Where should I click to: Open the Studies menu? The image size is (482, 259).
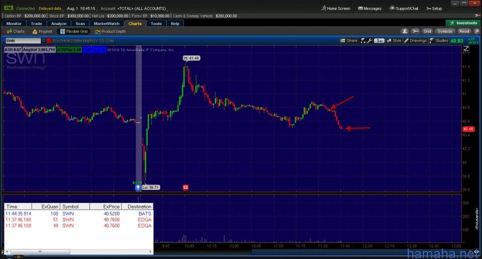coord(439,41)
